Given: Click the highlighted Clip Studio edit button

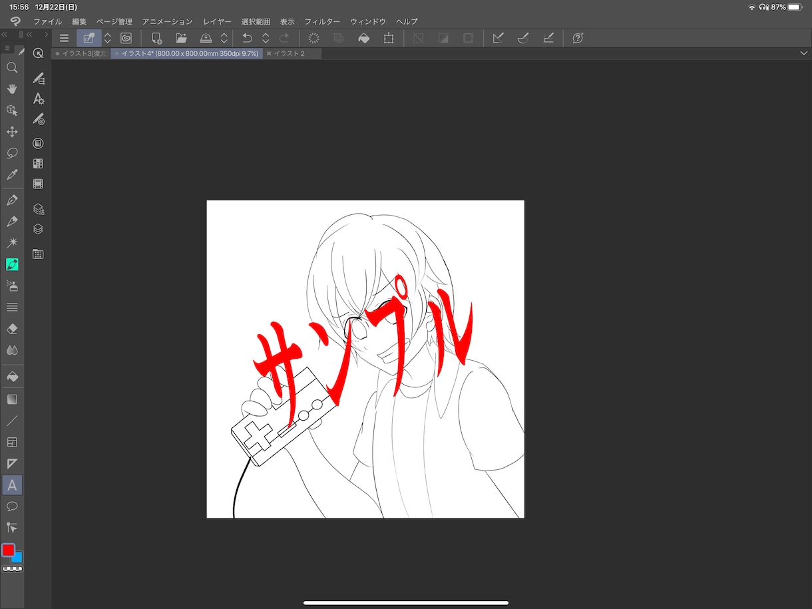Looking at the screenshot, I should coord(89,38).
